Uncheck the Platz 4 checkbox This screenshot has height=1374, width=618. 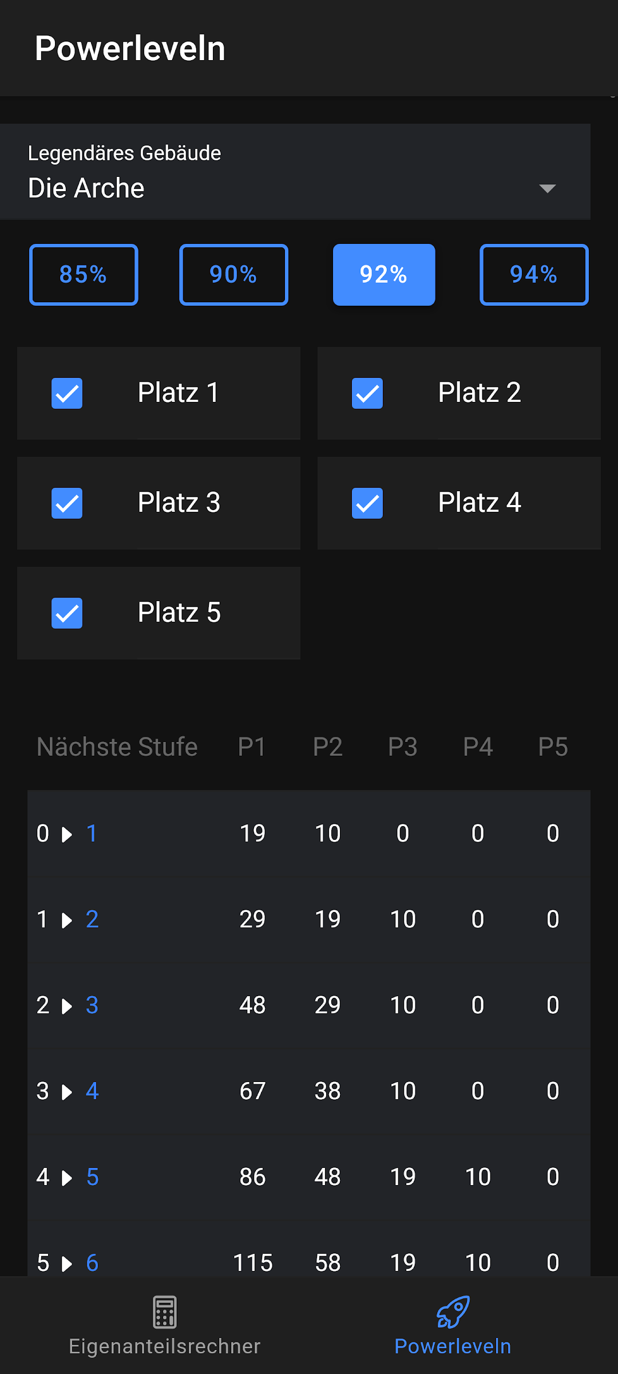coord(367,503)
